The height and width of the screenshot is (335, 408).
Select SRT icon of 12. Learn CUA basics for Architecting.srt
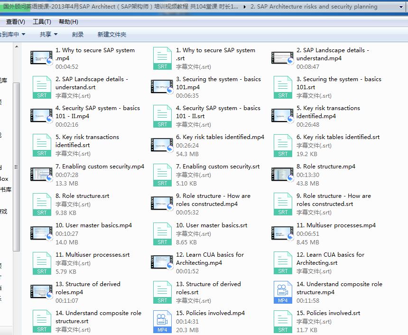283,263
